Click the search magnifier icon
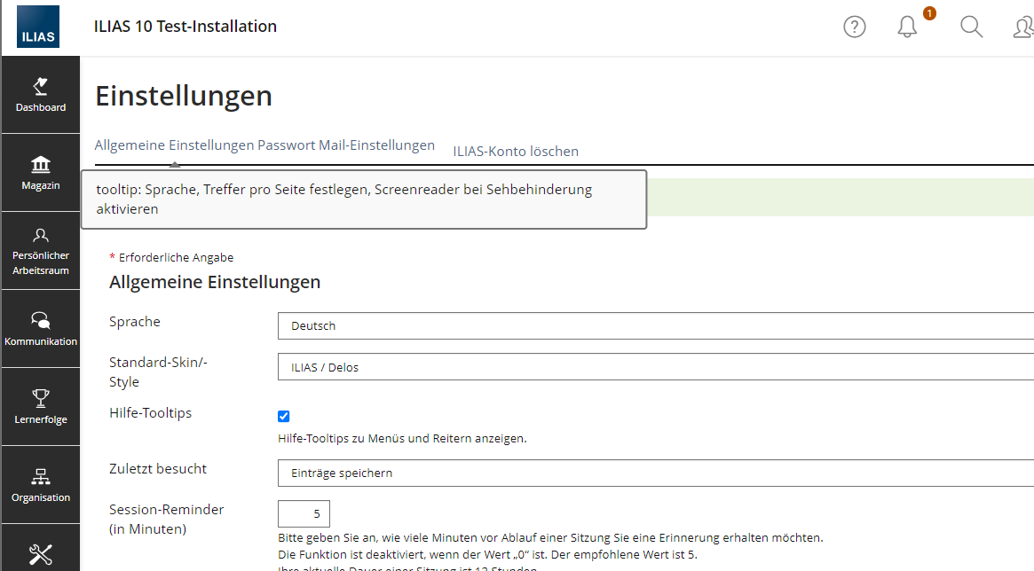 tap(971, 27)
